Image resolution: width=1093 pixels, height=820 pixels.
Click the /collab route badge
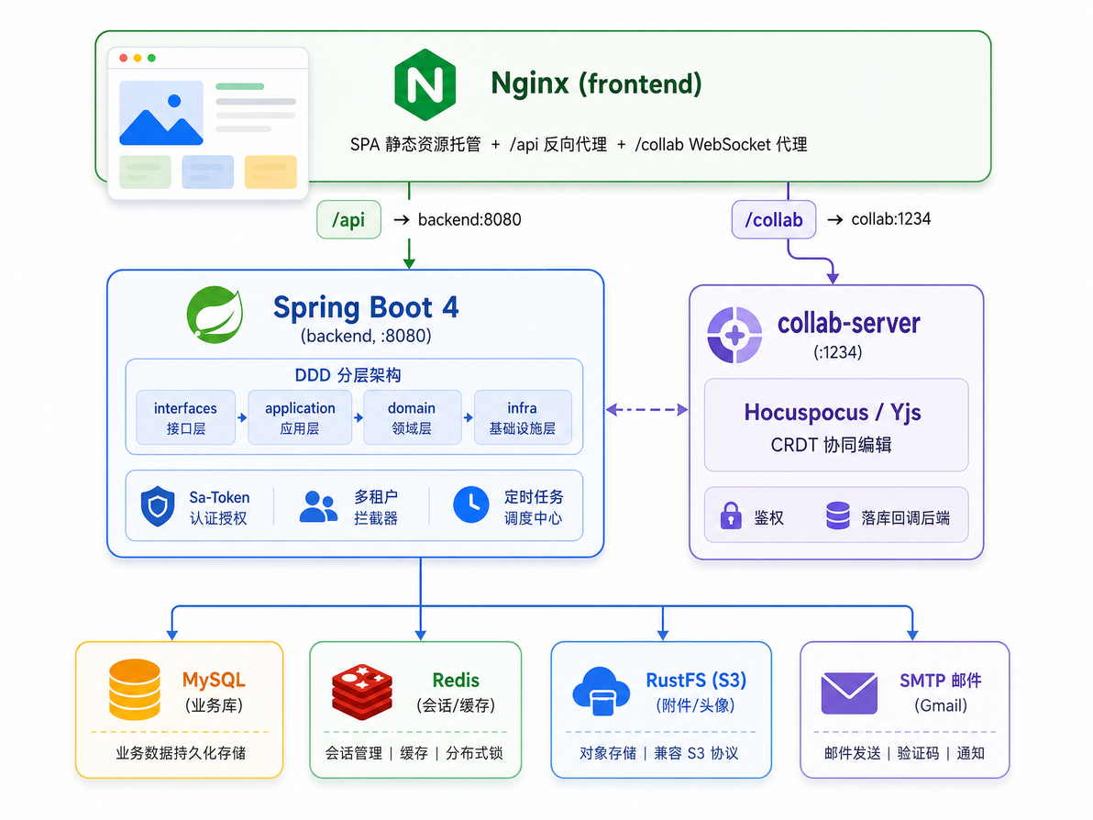[x=773, y=219]
